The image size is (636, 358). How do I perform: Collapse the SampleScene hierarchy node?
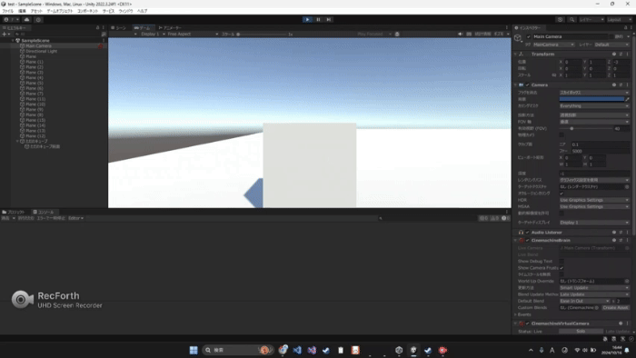coord(13,41)
